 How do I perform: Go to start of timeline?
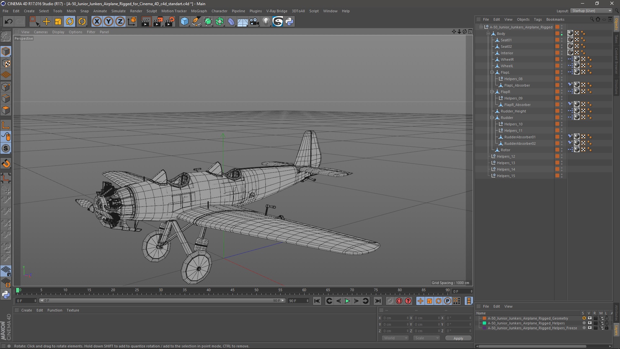click(317, 301)
